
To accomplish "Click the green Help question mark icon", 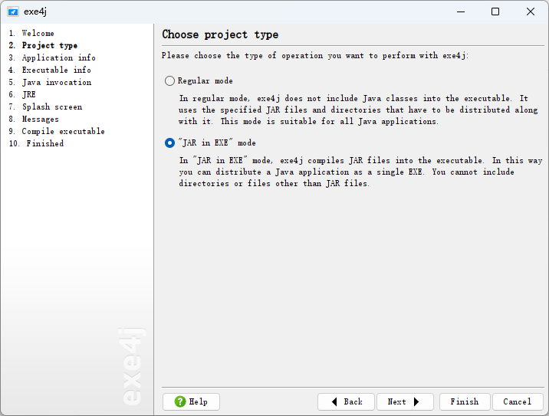I will 179,401.
